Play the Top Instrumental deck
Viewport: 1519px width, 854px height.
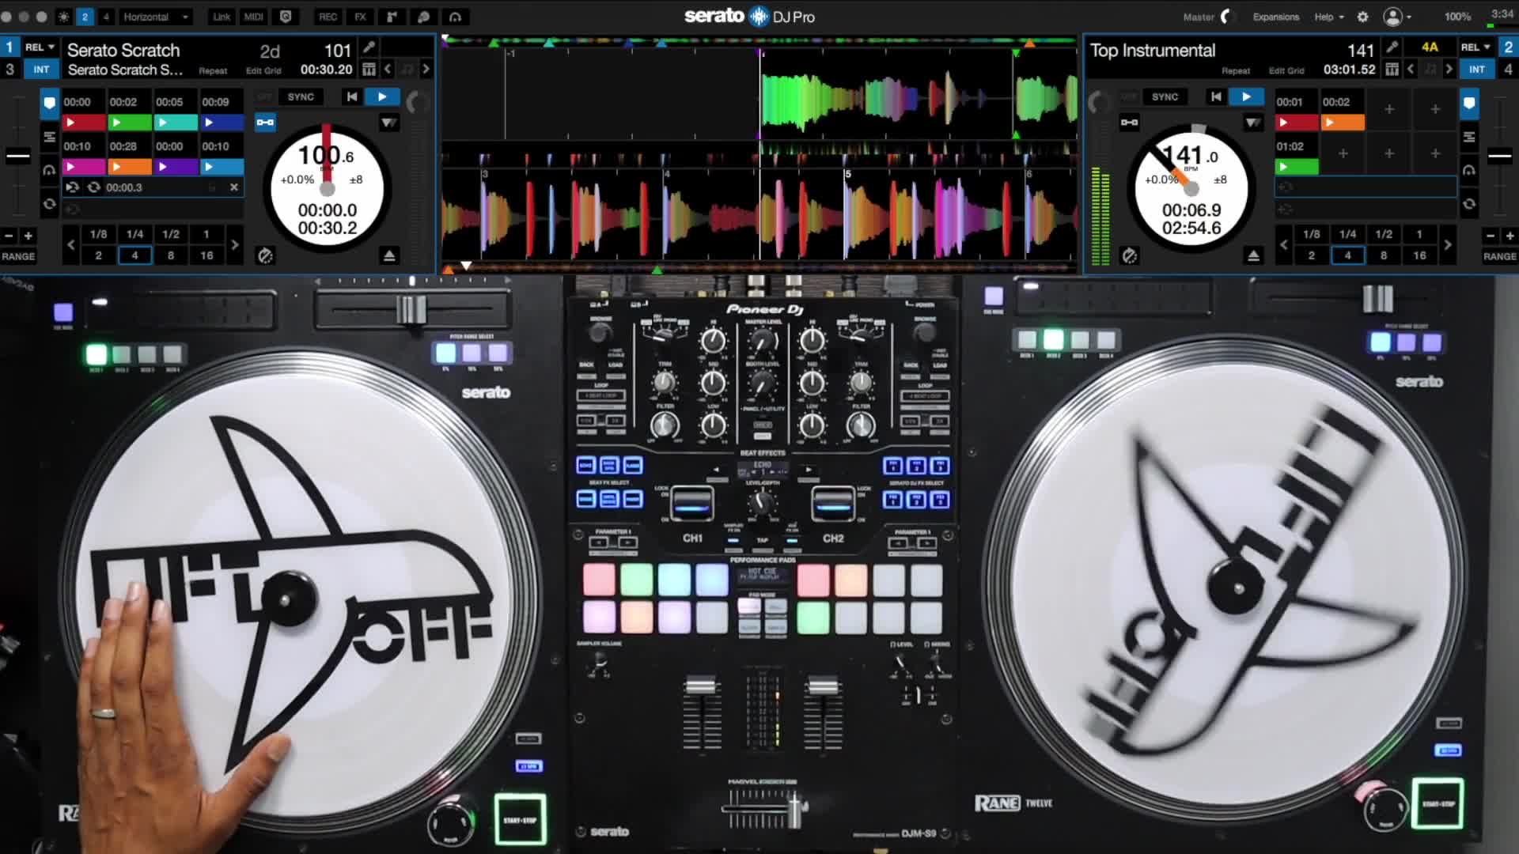[x=1246, y=96]
